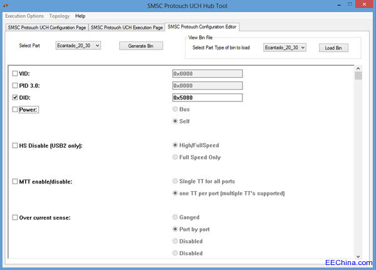
Task: Enable the PID 3.0 checkbox
Action: click(15, 85)
